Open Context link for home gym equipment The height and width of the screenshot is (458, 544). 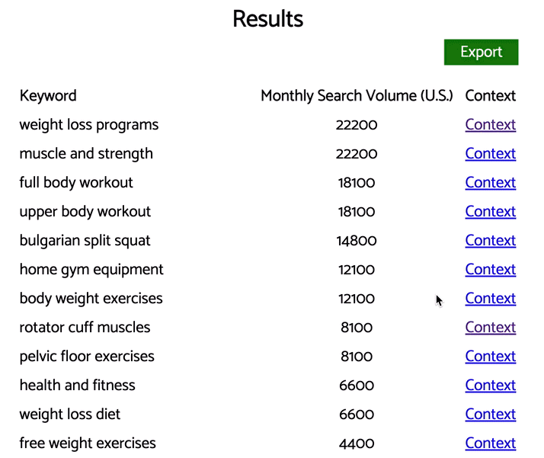490,270
